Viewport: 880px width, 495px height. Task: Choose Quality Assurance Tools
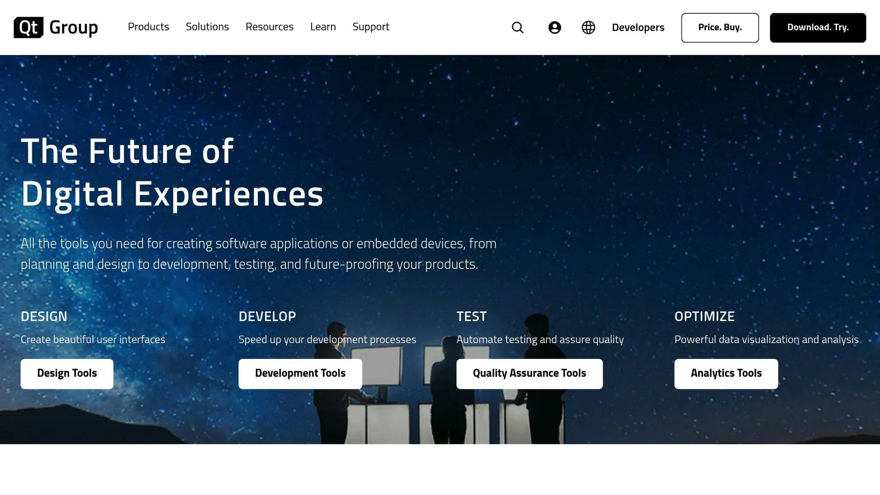point(529,373)
